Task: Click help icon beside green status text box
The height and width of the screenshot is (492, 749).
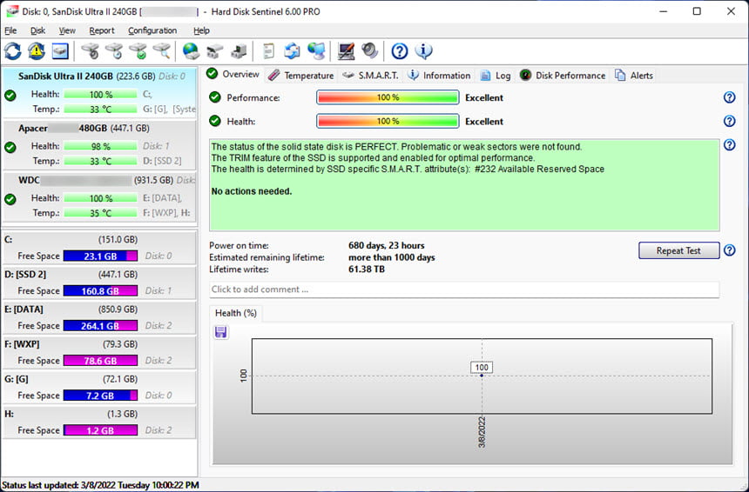Action: pyautogui.click(x=730, y=145)
